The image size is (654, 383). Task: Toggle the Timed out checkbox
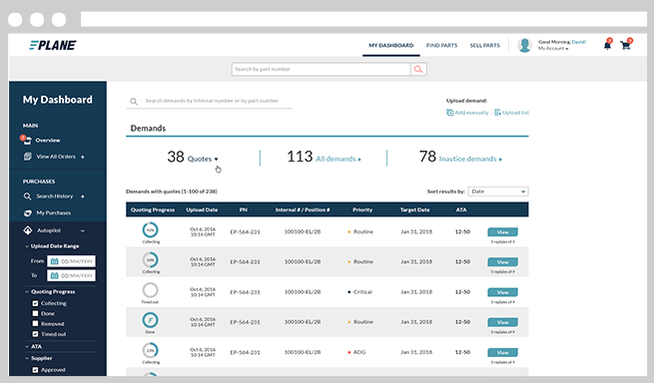click(x=35, y=334)
